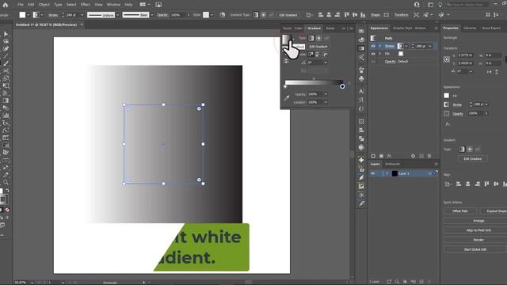Open the Window menu
The image size is (507, 285).
point(113,5)
